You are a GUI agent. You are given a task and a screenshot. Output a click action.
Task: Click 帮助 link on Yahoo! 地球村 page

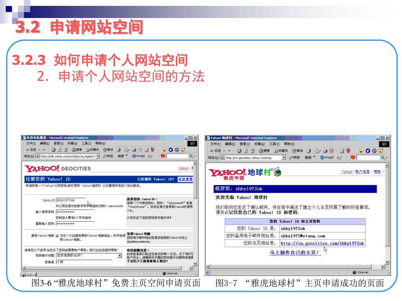click(x=377, y=172)
